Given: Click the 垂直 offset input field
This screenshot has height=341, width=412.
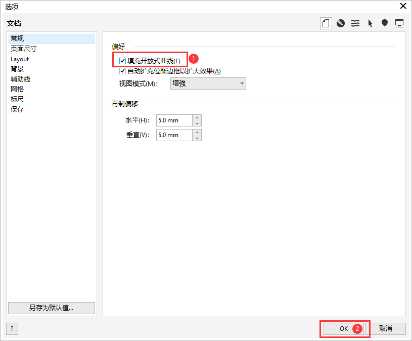Looking at the screenshot, I should pyautogui.click(x=174, y=135).
